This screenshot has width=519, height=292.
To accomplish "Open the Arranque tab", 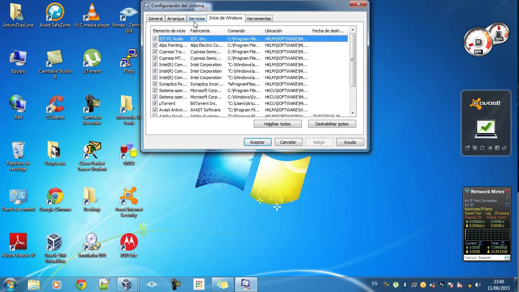I will [x=176, y=19].
